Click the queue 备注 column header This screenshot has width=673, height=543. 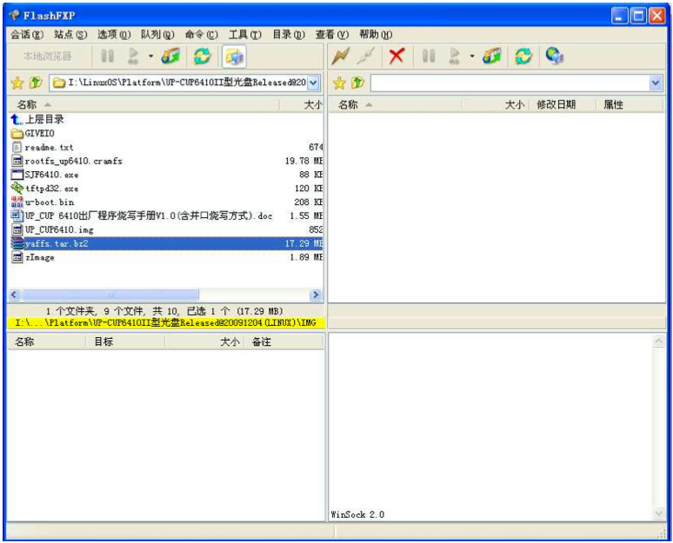pos(283,341)
